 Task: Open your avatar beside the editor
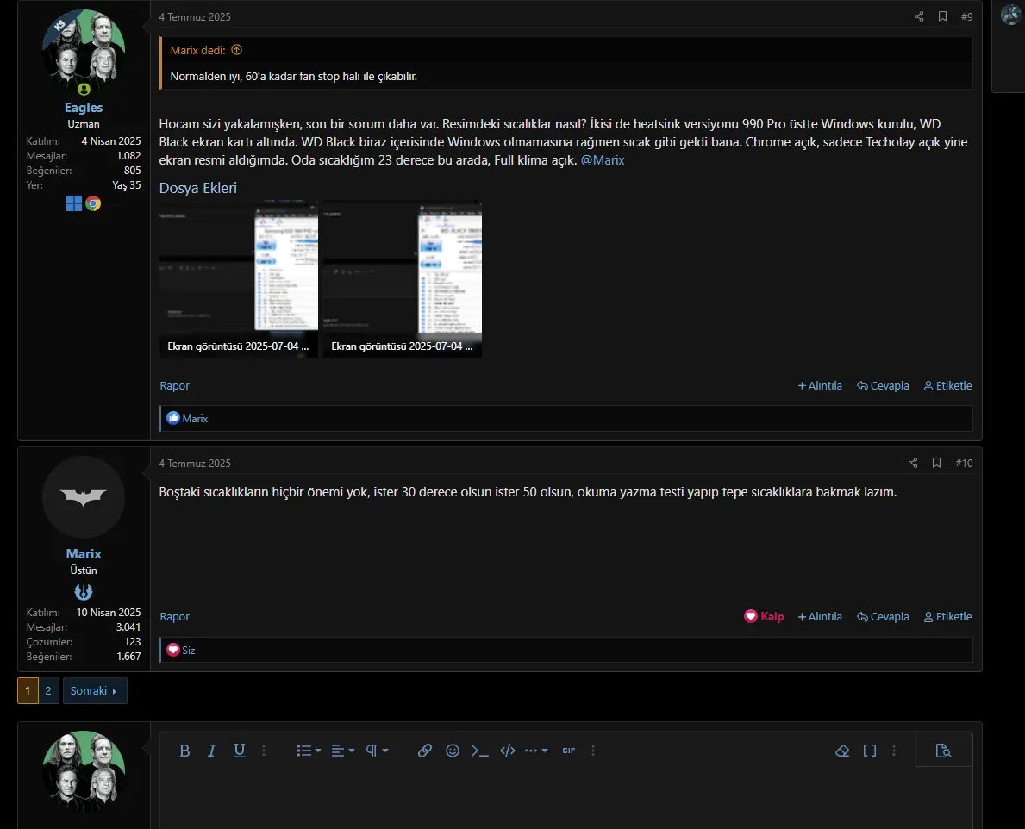(x=84, y=772)
